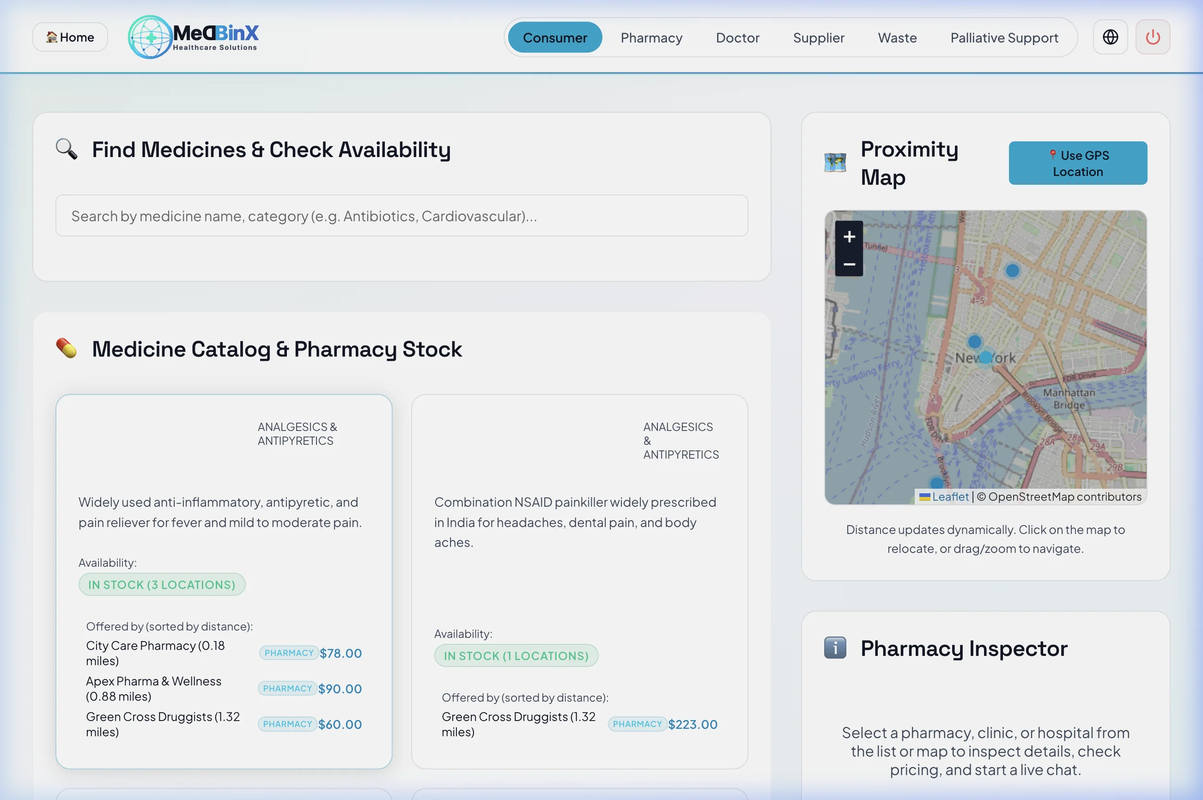The width and height of the screenshot is (1203, 800).
Task: Open the Combination NSAID painkiller medicine card
Action: 580,581
